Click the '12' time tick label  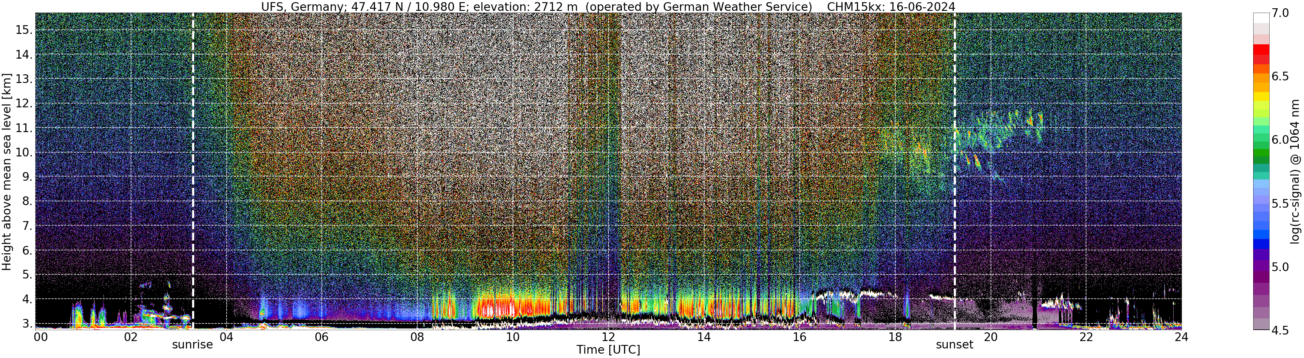(x=608, y=337)
